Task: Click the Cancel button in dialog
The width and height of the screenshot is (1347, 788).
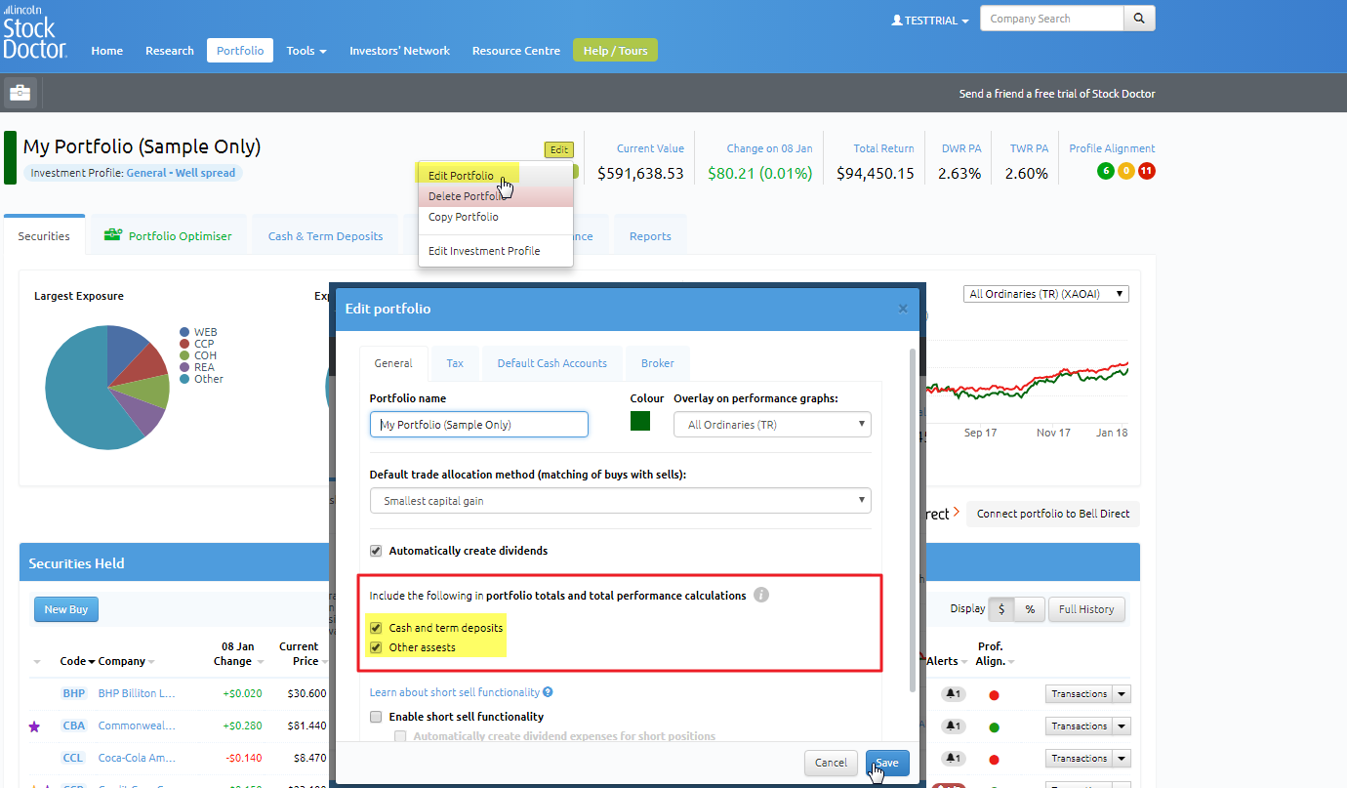Action: coord(831,763)
